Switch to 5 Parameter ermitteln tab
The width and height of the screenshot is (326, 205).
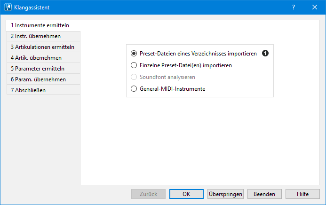(x=43, y=69)
